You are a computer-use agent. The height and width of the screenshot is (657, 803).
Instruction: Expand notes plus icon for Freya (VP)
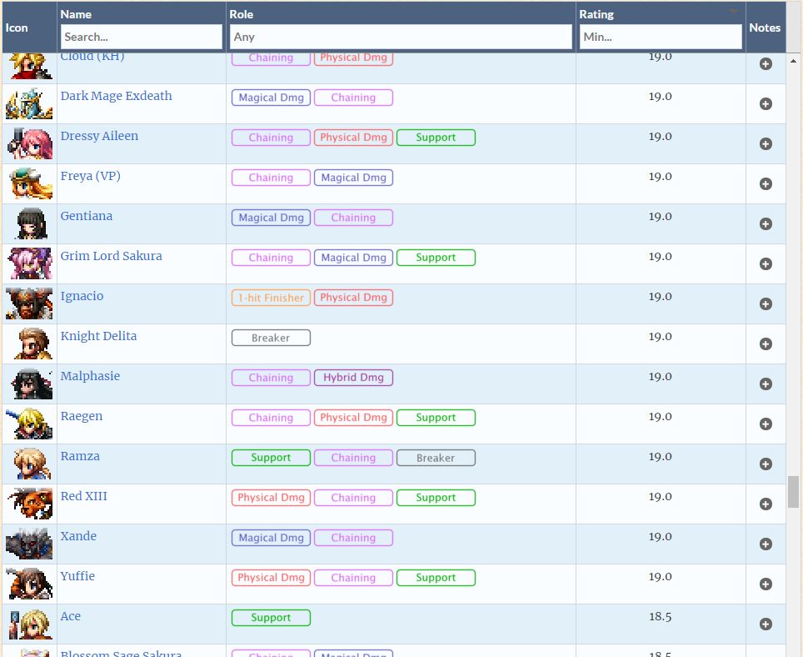766,184
